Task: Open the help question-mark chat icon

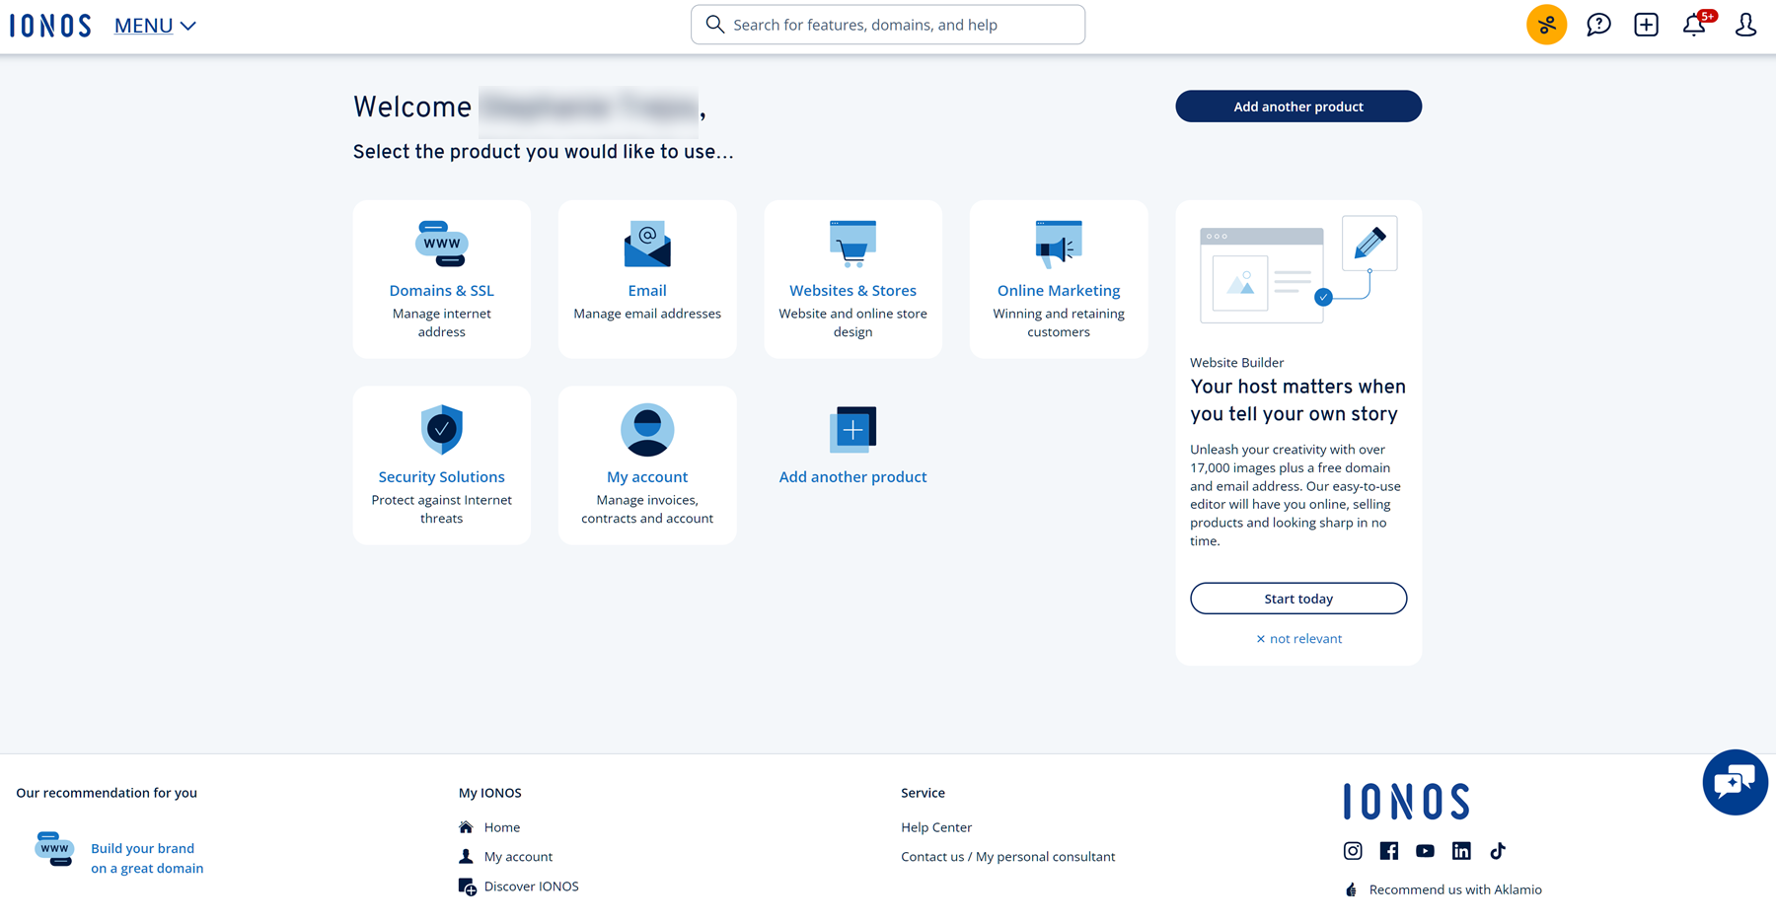Action: tap(1598, 25)
